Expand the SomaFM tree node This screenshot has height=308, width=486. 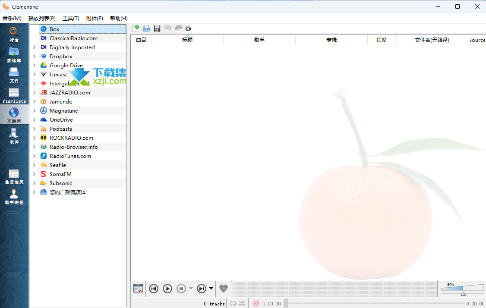pyautogui.click(x=35, y=174)
